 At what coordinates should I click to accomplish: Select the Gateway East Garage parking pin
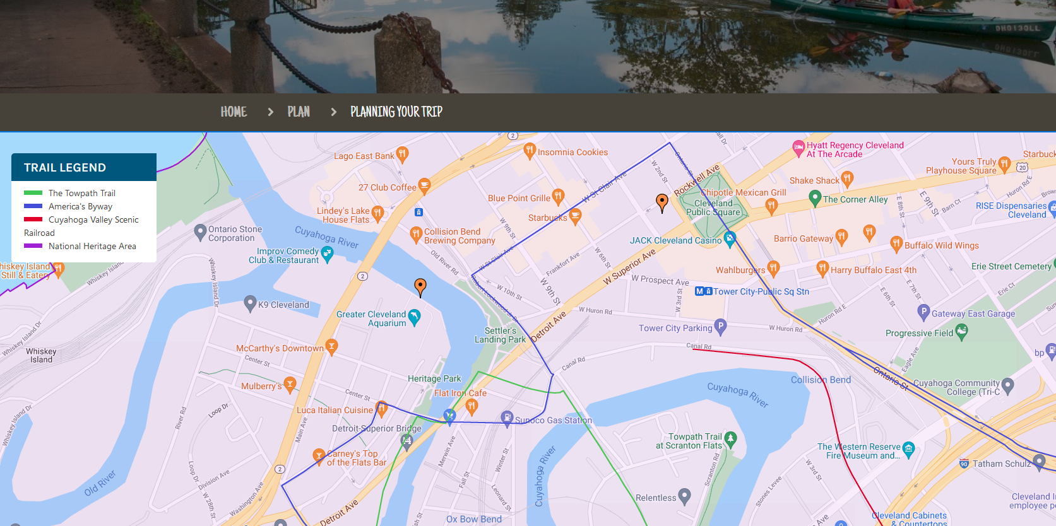pyautogui.click(x=923, y=312)
